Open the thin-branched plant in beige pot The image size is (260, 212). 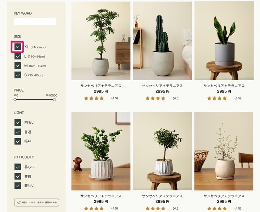(x=224, y=151)
